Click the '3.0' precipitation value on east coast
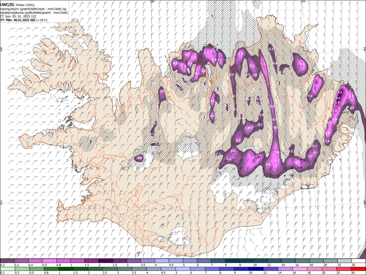Viewport: 366px width, 275px height. (x=338, y=98)
